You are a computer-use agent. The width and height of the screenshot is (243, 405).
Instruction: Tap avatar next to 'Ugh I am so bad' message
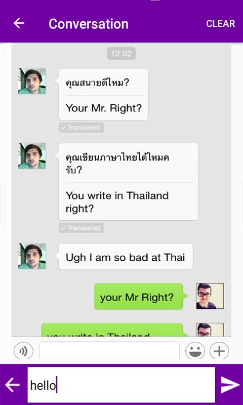coord(32,256)
